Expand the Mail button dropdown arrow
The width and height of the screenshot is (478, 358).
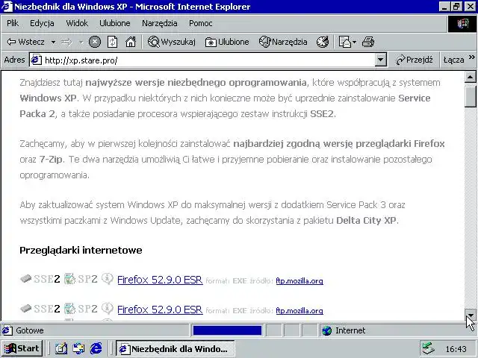355,42
